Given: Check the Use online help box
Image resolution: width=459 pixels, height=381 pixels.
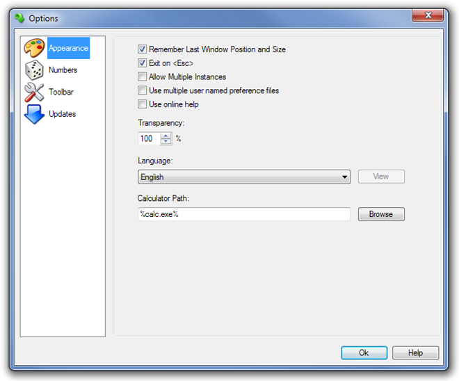Looking at the screenshot, I should pyautogui.click(x=143, y=104).
